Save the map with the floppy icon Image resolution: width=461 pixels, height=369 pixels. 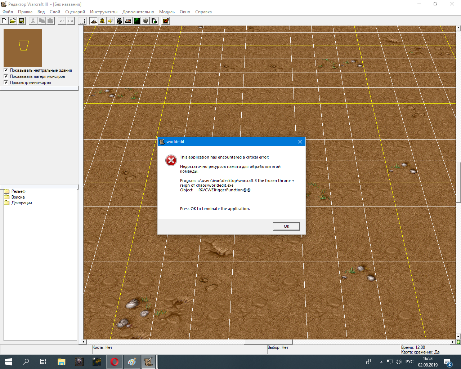coord(22,21)
